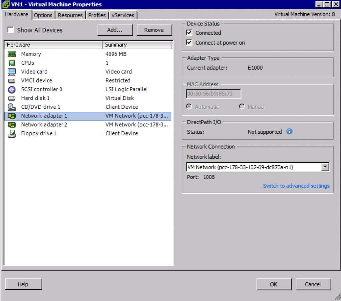341x301 pixels.
Task: Open the Profiles tab
Action: (x=97, y=15)
